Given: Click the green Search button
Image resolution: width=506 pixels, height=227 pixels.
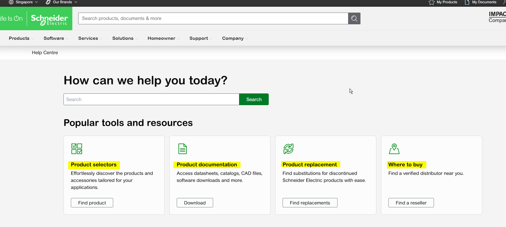Looking at the screenshot, I should 254,99.
